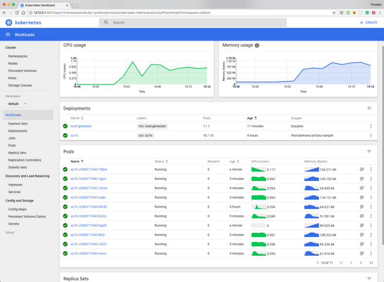Toggle the hamburger menu beside Workloads
The width and height of the screenshot is (384, 282).
8,34
